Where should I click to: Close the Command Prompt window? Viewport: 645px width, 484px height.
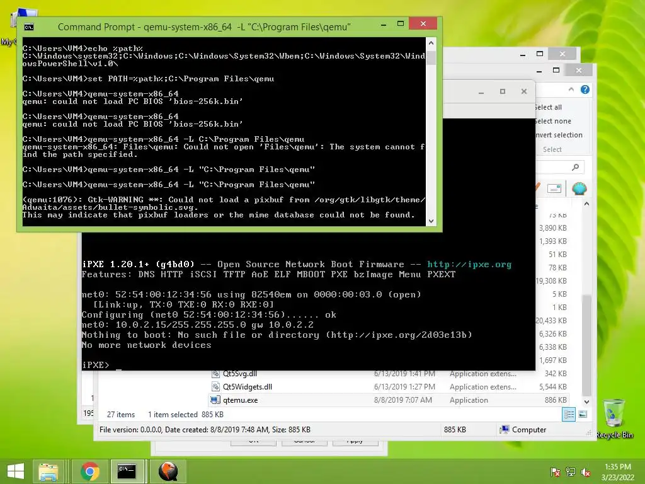click(423, 24)
